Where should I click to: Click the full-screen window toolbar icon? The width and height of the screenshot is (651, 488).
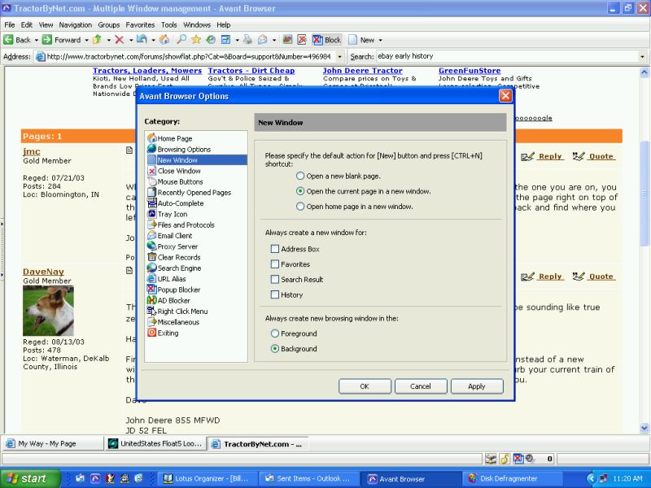[226, 40]
